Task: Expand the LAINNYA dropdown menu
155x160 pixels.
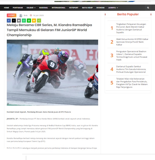Action: click(x=113, y=8)
